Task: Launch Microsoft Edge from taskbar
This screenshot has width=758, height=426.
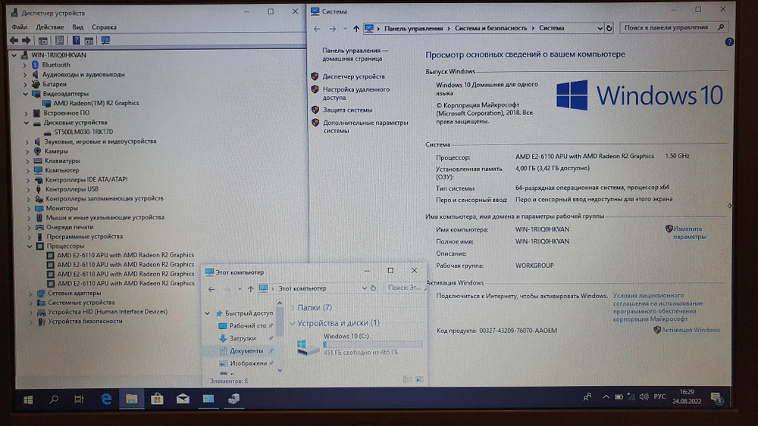Action: [106, 399]
